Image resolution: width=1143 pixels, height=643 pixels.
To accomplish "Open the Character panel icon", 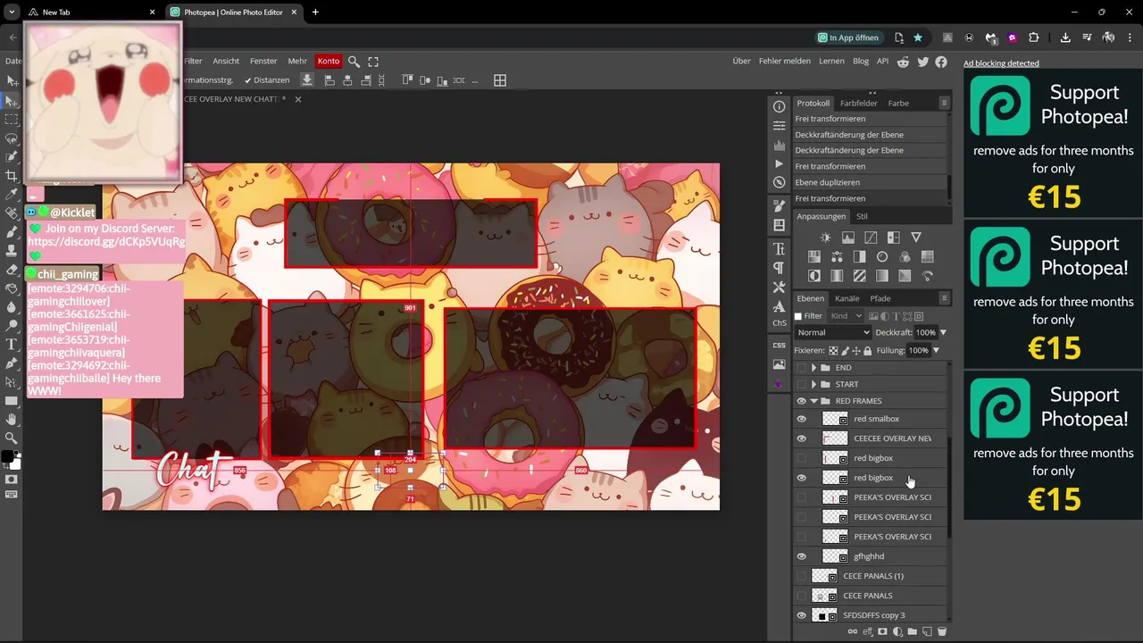I will coord(780,248).
